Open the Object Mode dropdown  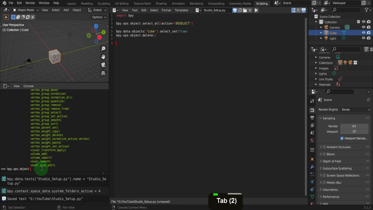click(25, 10)
